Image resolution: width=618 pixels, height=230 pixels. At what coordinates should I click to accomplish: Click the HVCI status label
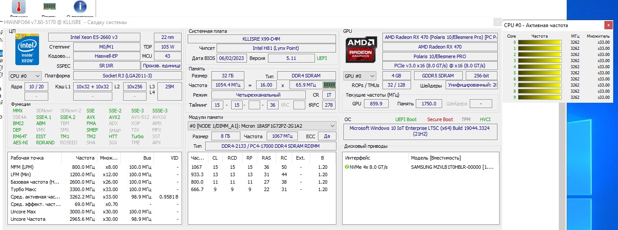[485, 119]
